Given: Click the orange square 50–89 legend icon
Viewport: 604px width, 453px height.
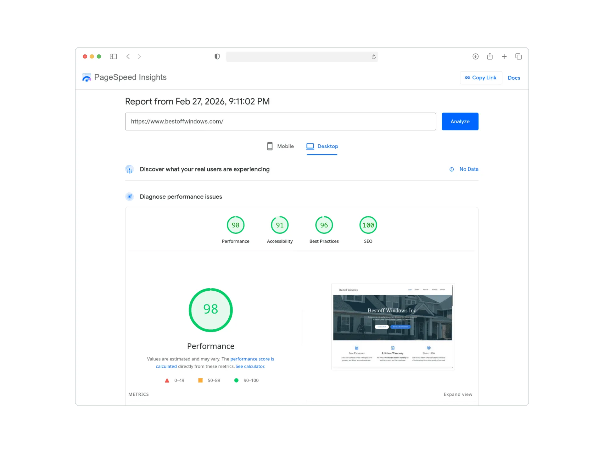Looking at the screenshot, I should point(200,380).
